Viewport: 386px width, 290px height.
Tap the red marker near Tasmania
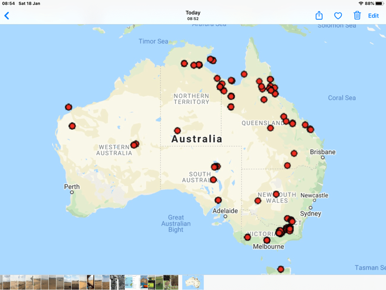[x=280, y=269]
